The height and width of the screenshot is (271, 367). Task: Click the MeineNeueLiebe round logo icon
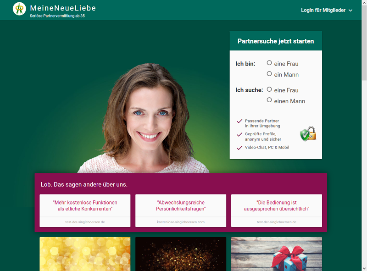[x=19, y=9]
